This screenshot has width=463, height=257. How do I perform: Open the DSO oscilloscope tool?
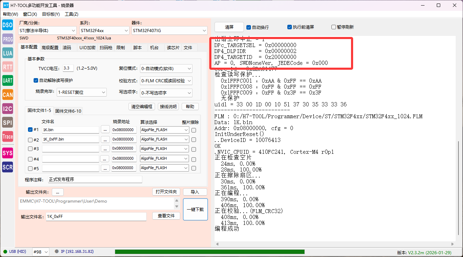(8, 25)
